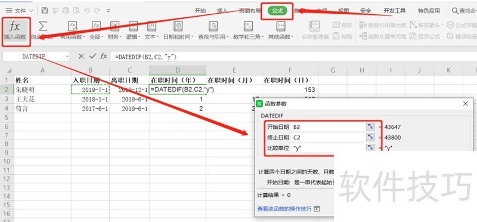The image size is (477, 222).
Task: Click the cancel X in formula bar
Action: pos(81,56)
